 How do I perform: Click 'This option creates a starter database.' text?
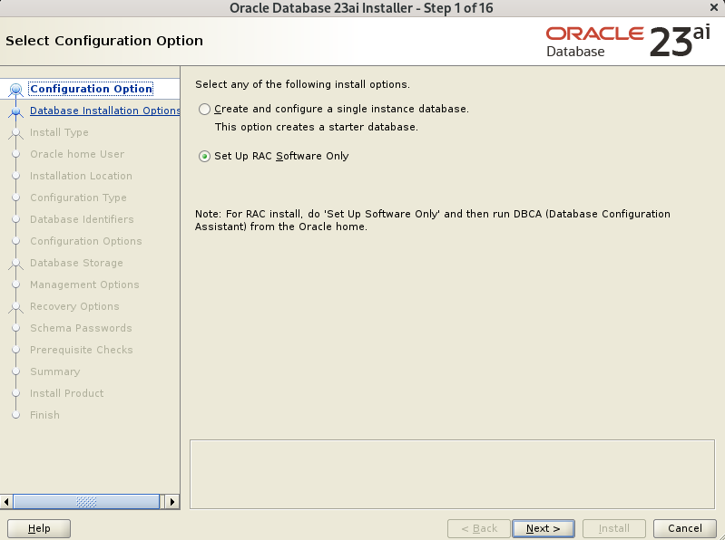point(317,127)
